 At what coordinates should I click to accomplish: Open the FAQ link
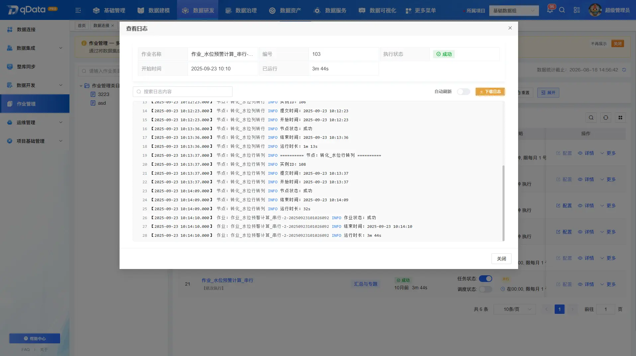click(x=26, y=349)
